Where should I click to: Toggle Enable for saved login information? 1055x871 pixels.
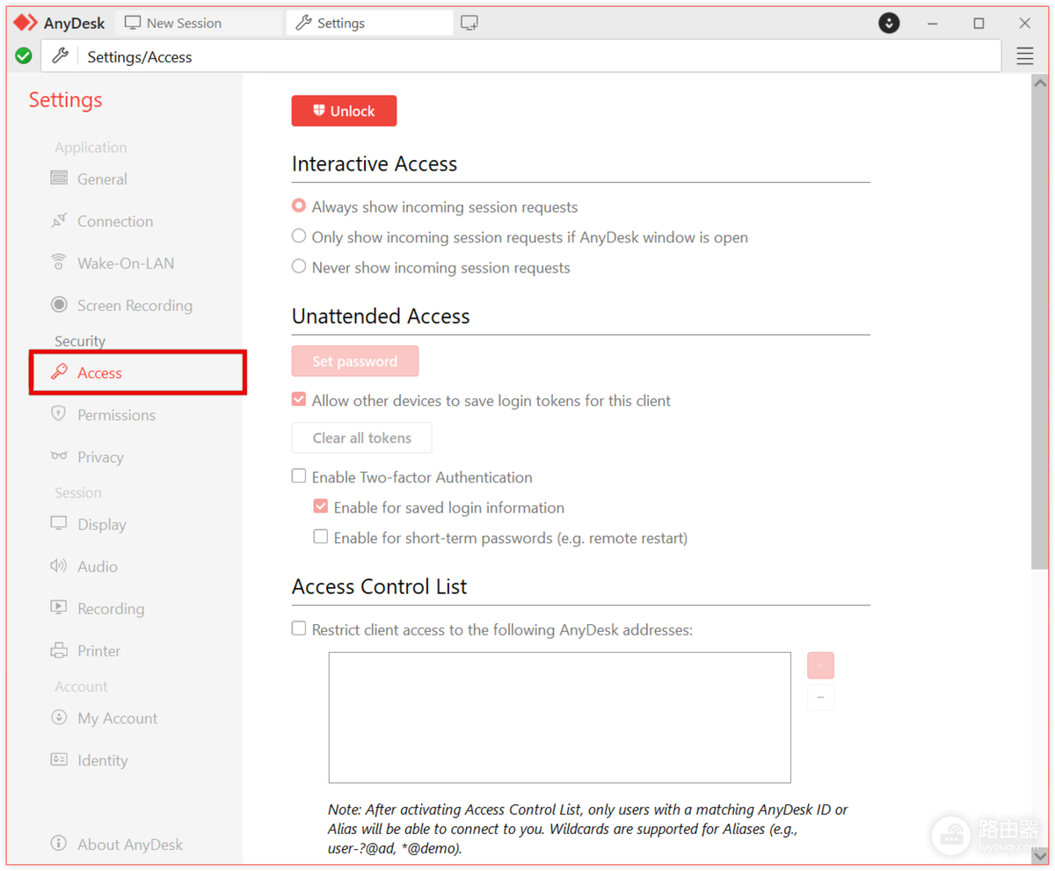coord(321,507)
